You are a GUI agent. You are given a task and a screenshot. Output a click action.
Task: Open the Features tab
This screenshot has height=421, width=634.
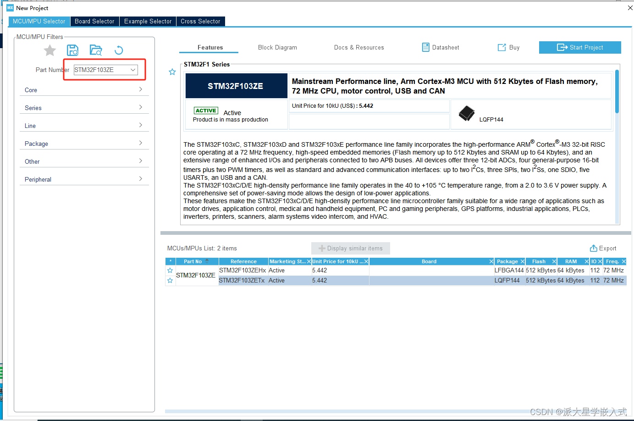coord(210,48)
